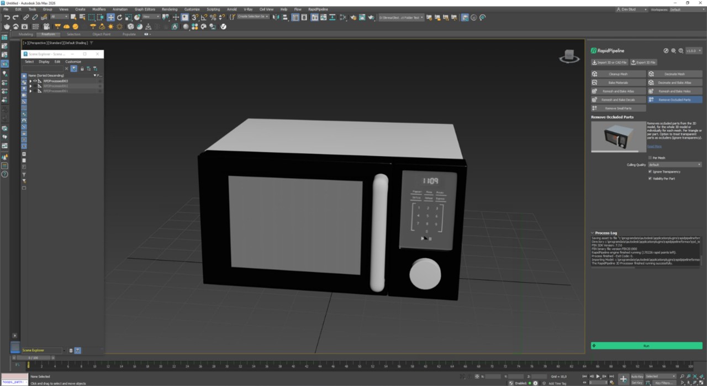The width and height of the screenshot is (707, 386).
Task: Toggle the Set Key button
Action: click(637, 382)
